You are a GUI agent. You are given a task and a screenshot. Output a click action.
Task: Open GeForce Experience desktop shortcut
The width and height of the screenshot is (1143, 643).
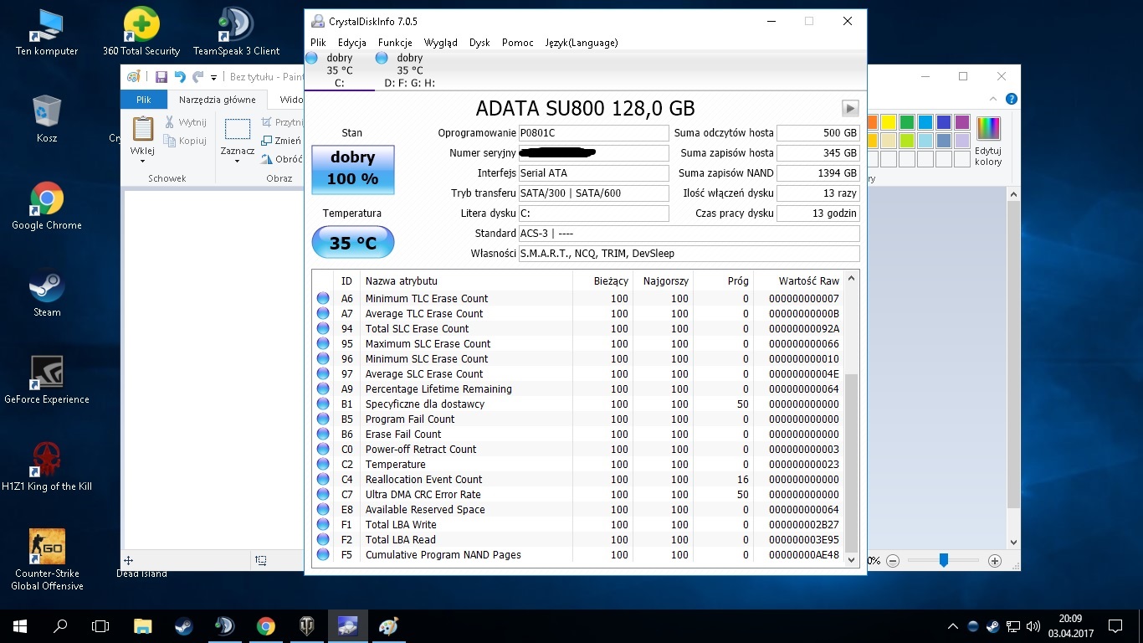coord(47,379)
